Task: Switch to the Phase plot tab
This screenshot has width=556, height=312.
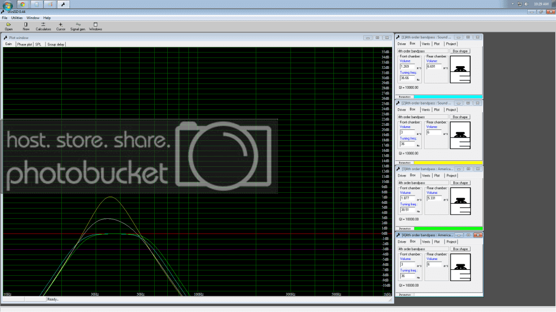Action: pyautogui.click(x=24, y=44)
